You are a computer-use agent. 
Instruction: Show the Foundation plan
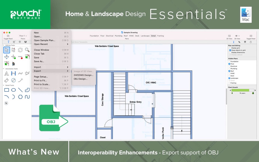229,61
